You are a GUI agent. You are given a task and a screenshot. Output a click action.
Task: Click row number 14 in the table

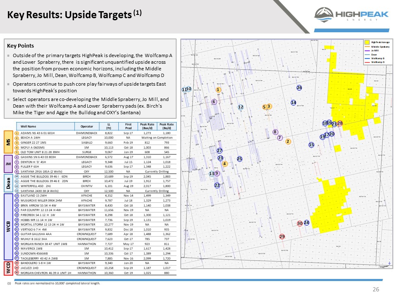[x=17, y=196]
